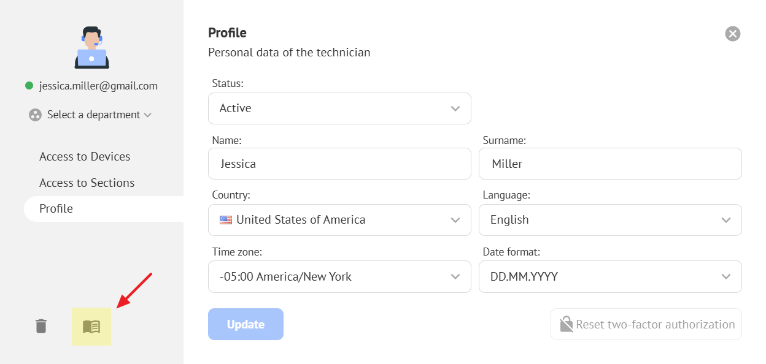Screen dimensions: 766x364
Task: Open the Time zone dropdown
Action: (339, 277)
